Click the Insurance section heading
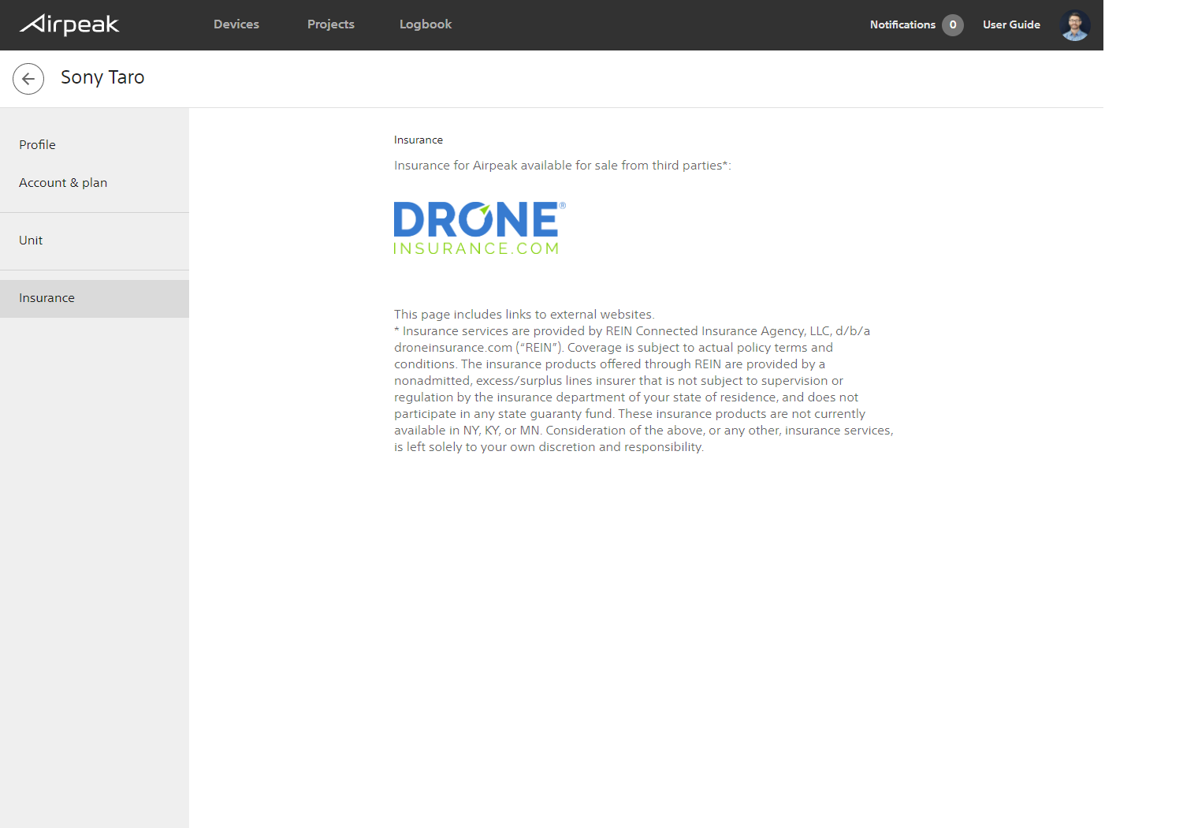The height and width of the screenshot is (828, 1198). [x=419, y=140]
